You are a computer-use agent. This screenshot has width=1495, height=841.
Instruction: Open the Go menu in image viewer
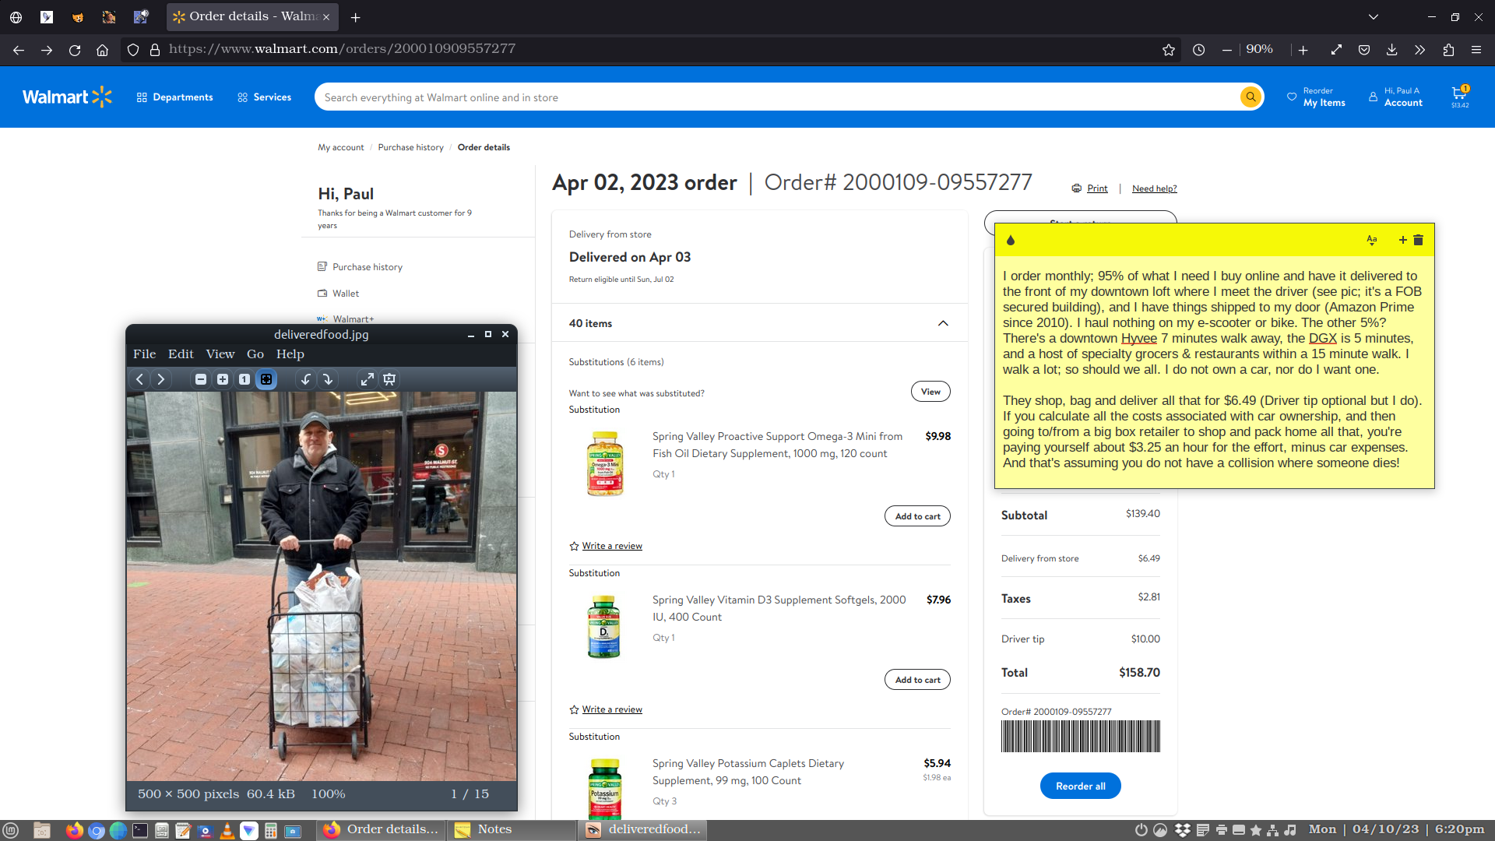click(255, 354)
